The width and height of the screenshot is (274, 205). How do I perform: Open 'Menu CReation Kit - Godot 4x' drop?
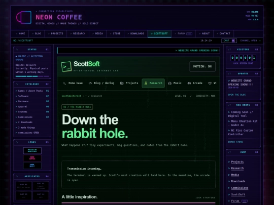243,123
